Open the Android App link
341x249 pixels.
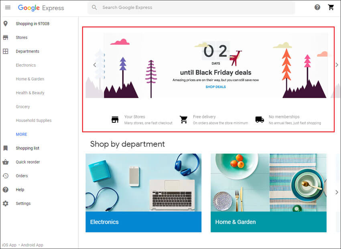click(x=32, y=245)
